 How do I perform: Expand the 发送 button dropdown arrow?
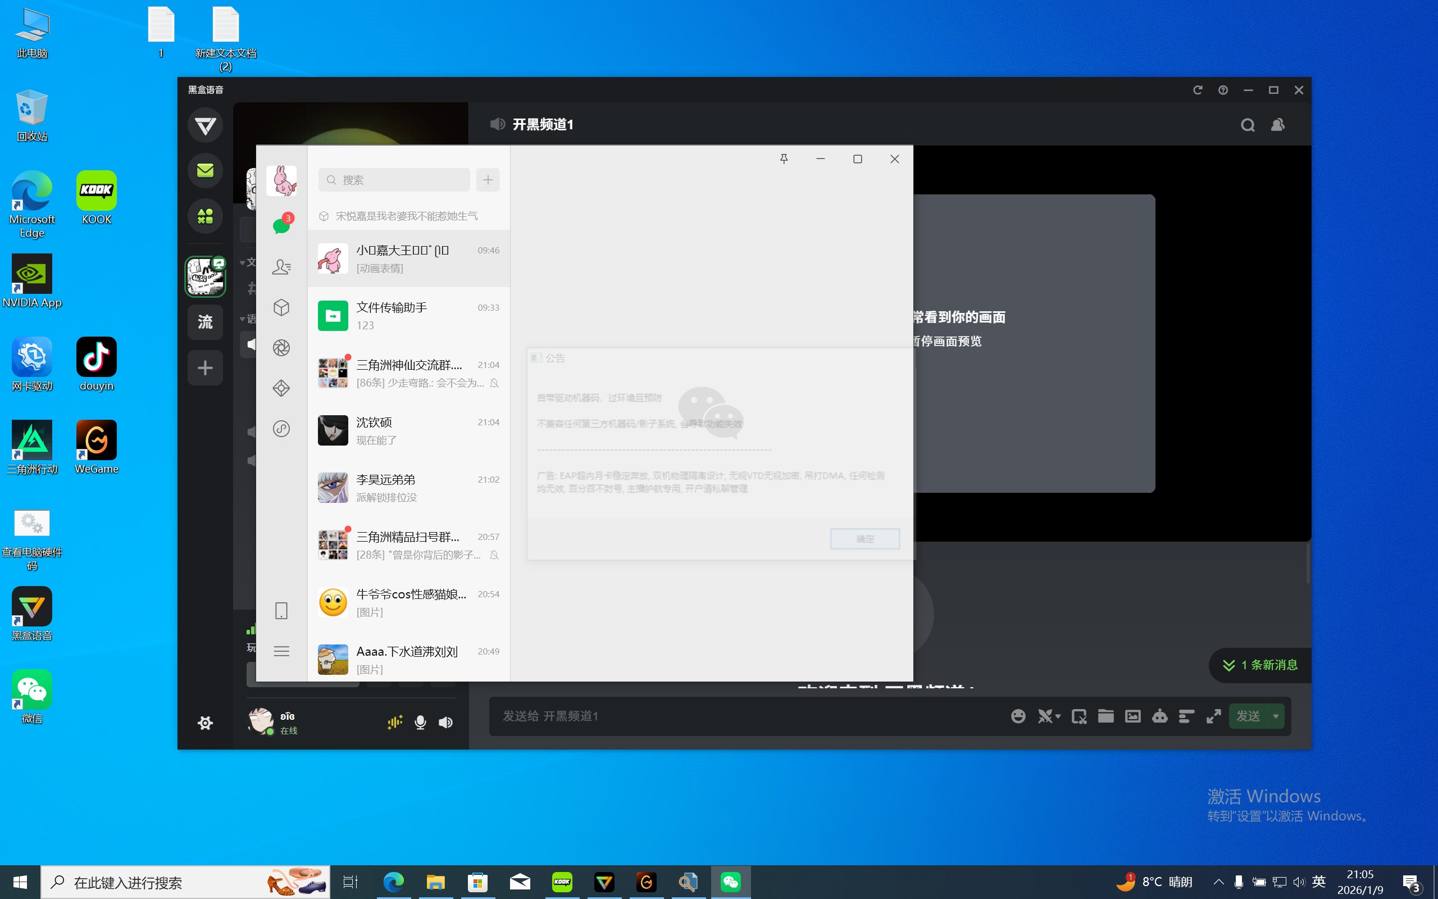[1276, 716]
